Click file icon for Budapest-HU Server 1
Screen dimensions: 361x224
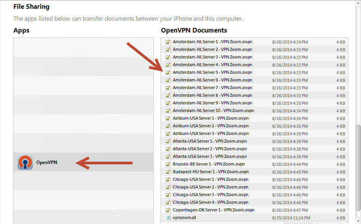pyautogui.click(x=168, y=172)
